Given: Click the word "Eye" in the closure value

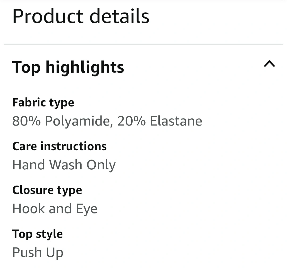Looking at the screenshot, I should (87, 209).
